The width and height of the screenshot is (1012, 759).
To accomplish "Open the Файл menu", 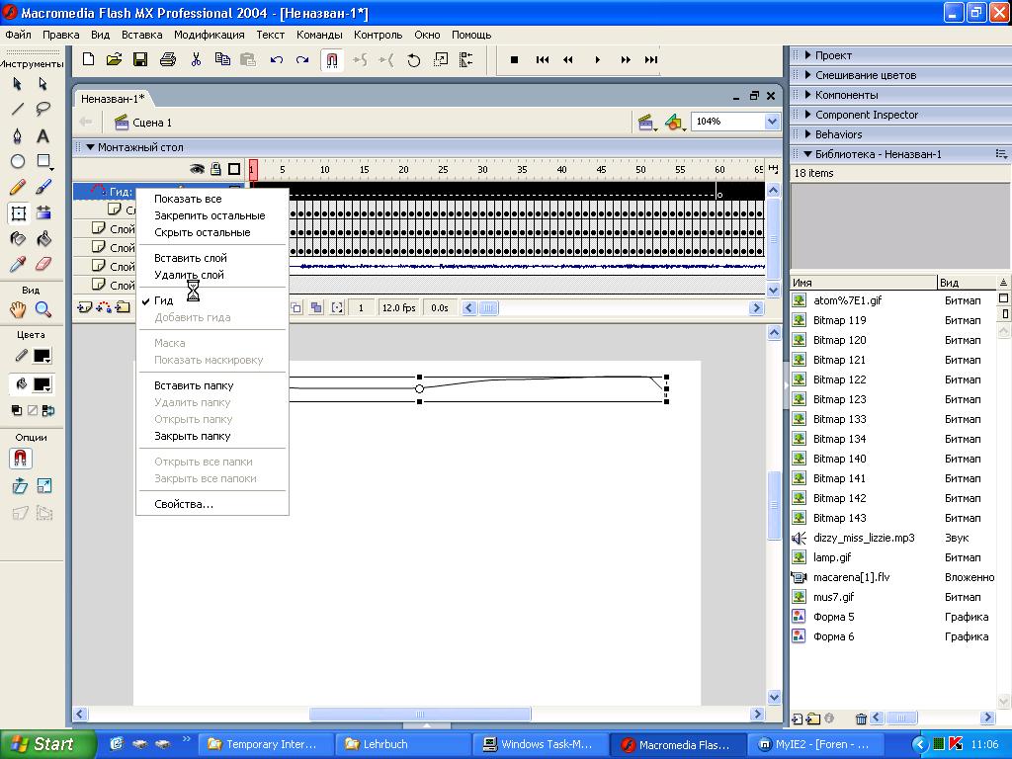I will tap(18, 35).
